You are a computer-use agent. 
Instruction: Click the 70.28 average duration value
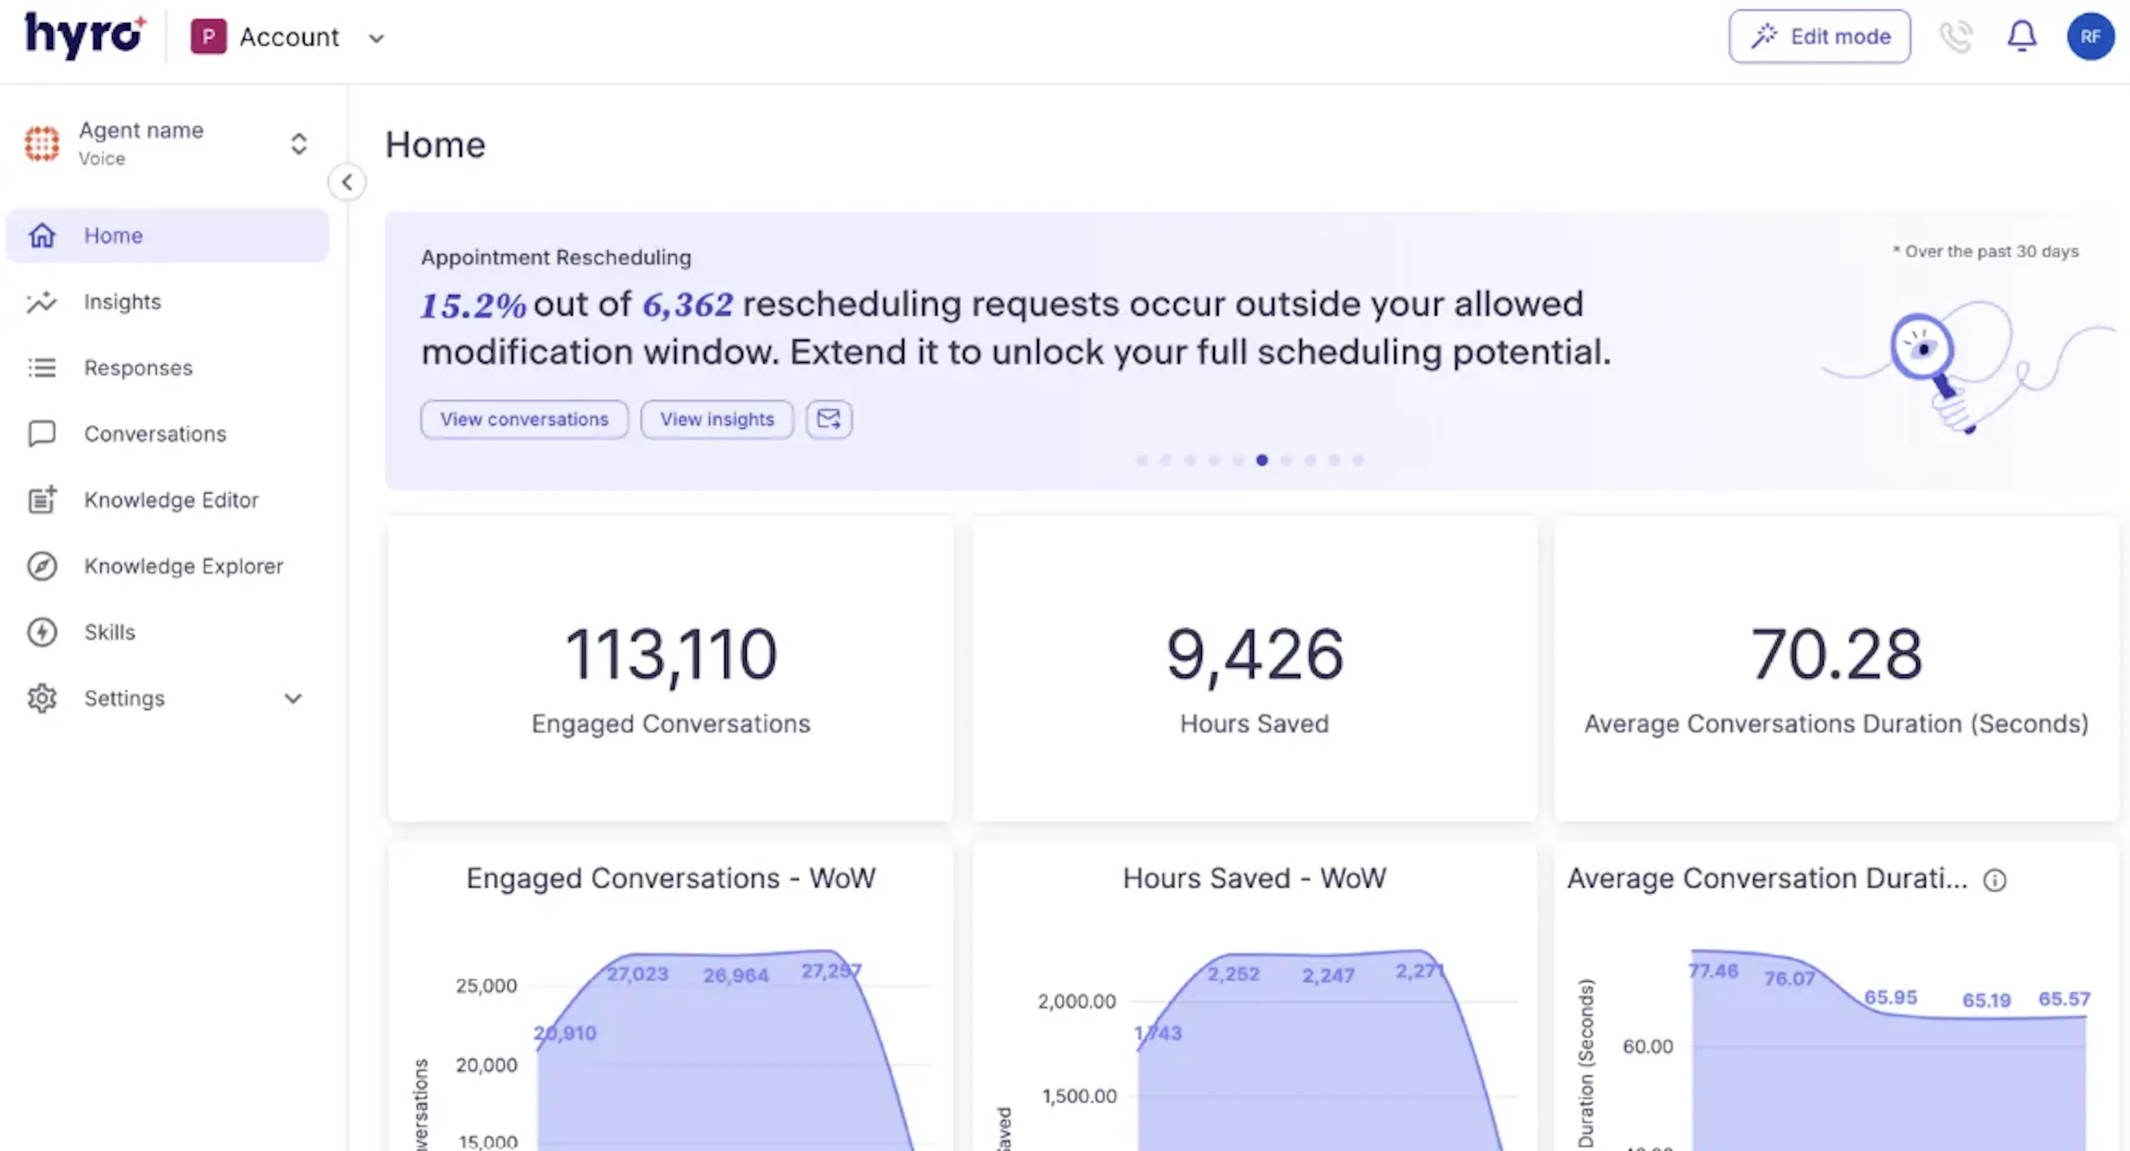1837,655
